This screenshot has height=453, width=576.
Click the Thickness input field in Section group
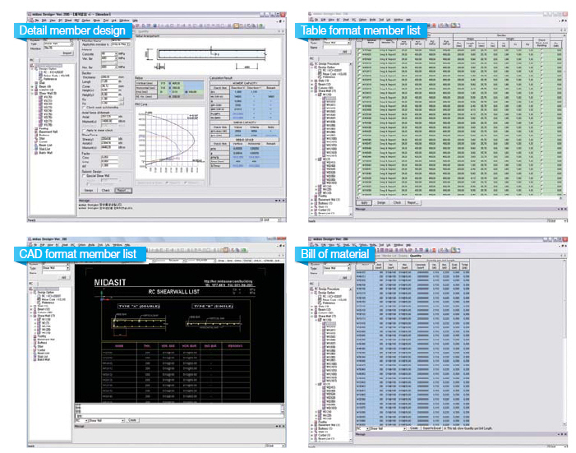coord(109,76)
